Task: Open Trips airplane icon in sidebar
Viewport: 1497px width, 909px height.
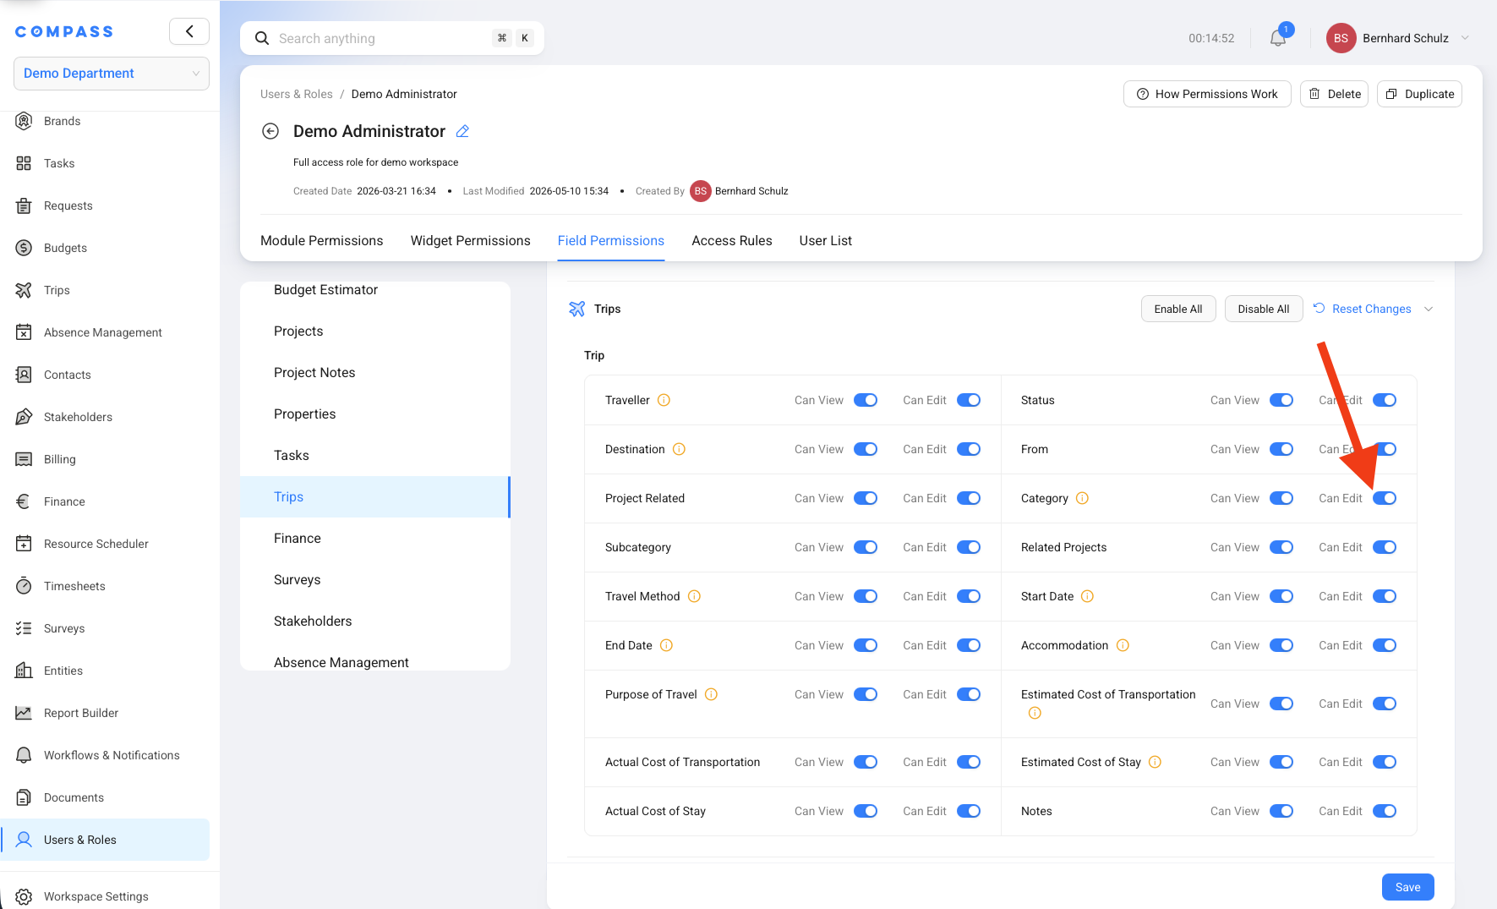Action: [x=24, y=290]
